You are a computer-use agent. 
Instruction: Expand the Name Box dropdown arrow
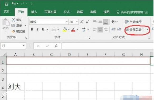click(23, 46)
